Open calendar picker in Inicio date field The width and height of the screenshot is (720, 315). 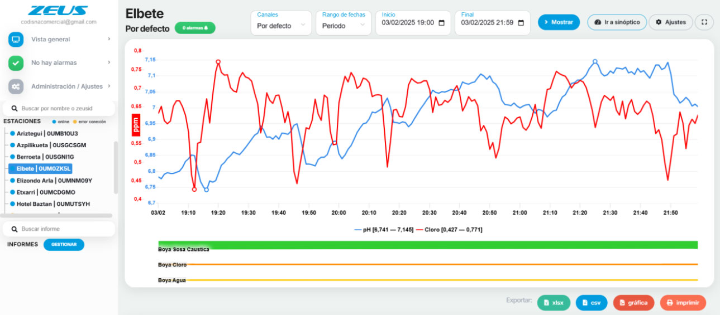tap(442, 23)
